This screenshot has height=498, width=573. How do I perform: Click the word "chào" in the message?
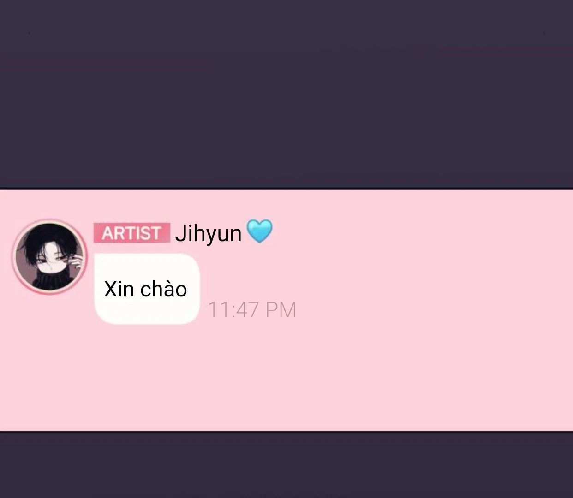point(163,289)
